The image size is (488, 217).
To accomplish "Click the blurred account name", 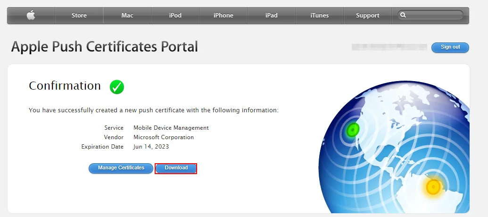I will (389, 47).
